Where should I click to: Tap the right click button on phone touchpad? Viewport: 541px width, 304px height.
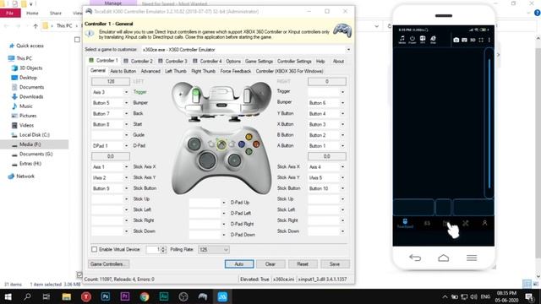coord(473,207)
